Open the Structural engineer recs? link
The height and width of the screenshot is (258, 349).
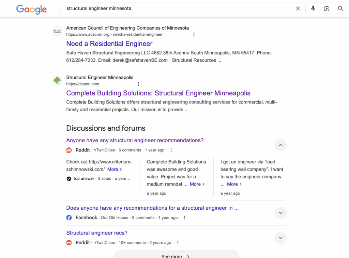(x=97, y=233)
